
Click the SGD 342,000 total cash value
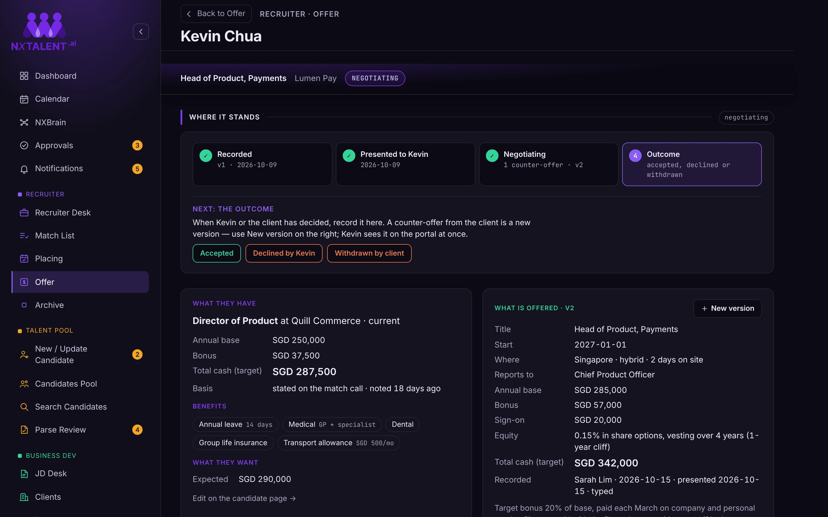click(x=606, y=463)
